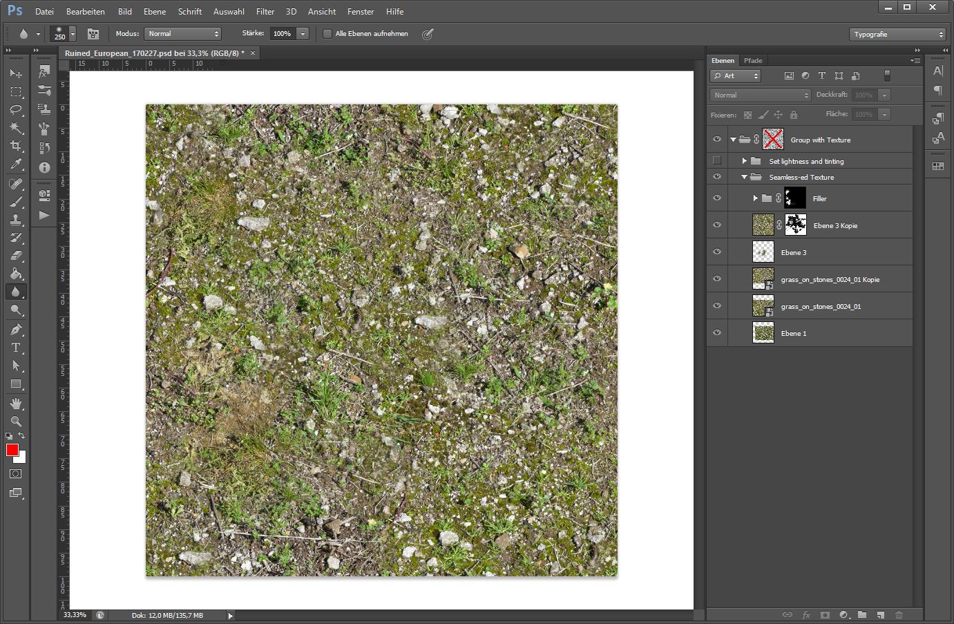The height and width of the screenshot is (624, 954).
Task: Switch to the Pfade tab
Action: click(753, 61)
